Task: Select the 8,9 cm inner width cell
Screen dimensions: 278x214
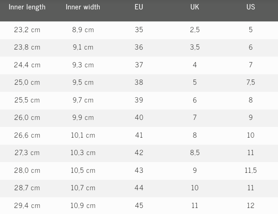Action: [83, 30]
